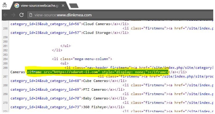The image size is (215, 114).
Task: Click the category_id=24&sub_category_id=73 link
Action: (45, 107)
